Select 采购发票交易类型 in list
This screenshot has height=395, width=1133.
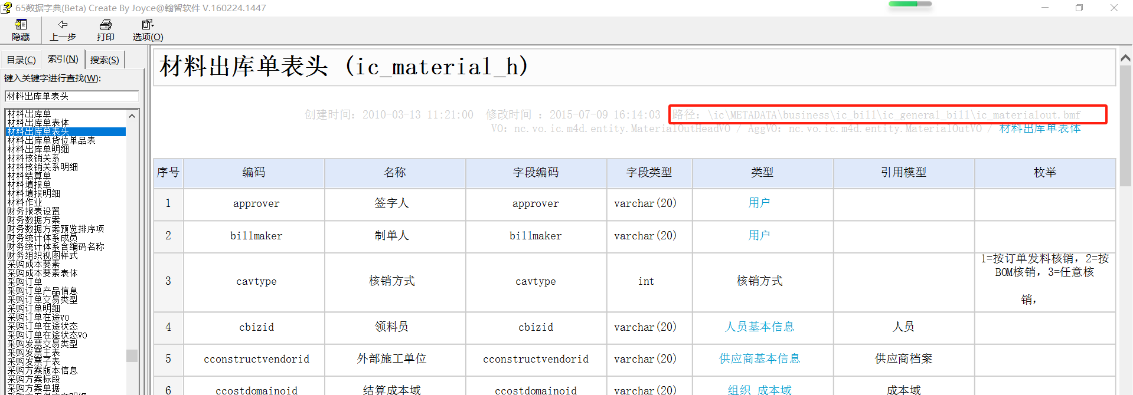(42, 343)
